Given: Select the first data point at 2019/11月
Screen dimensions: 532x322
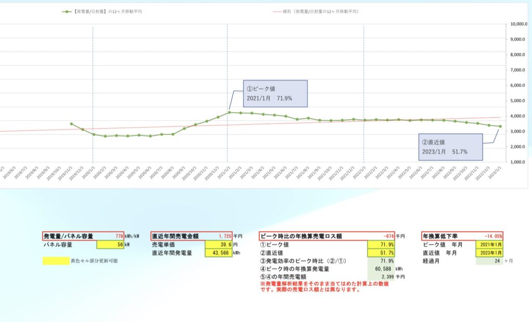Looking at the screenshot, I should click(70, 124).
